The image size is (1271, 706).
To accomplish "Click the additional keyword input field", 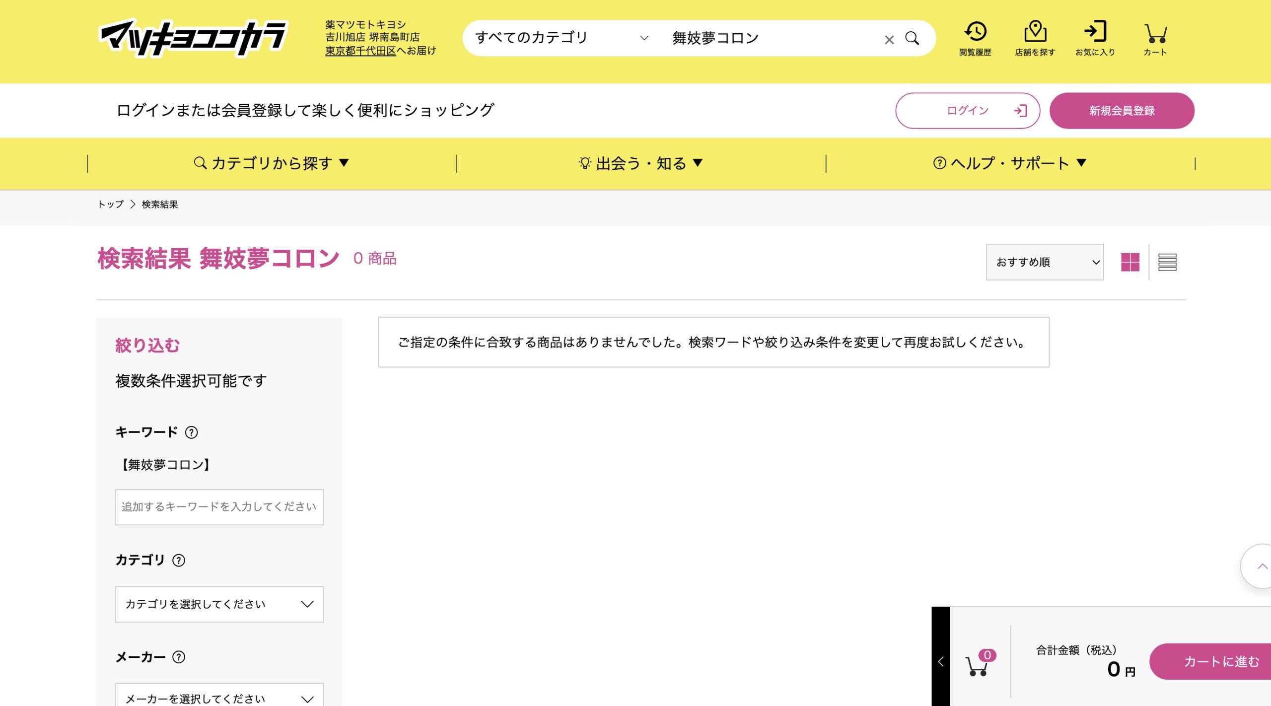I will coord(219,507).
